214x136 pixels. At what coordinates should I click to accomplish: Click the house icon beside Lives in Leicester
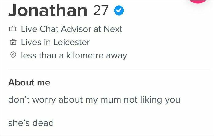(x=13, y=43)
